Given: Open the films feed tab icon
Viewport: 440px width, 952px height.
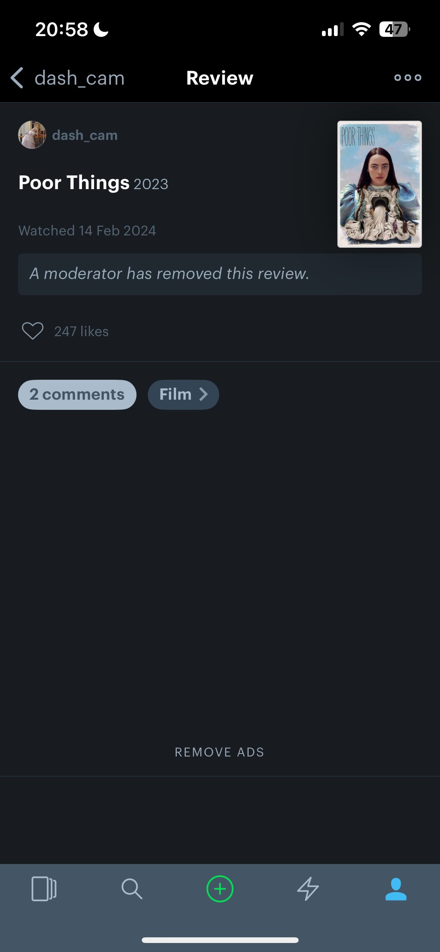Looking at the screenshot, I should tap(44, 889).
